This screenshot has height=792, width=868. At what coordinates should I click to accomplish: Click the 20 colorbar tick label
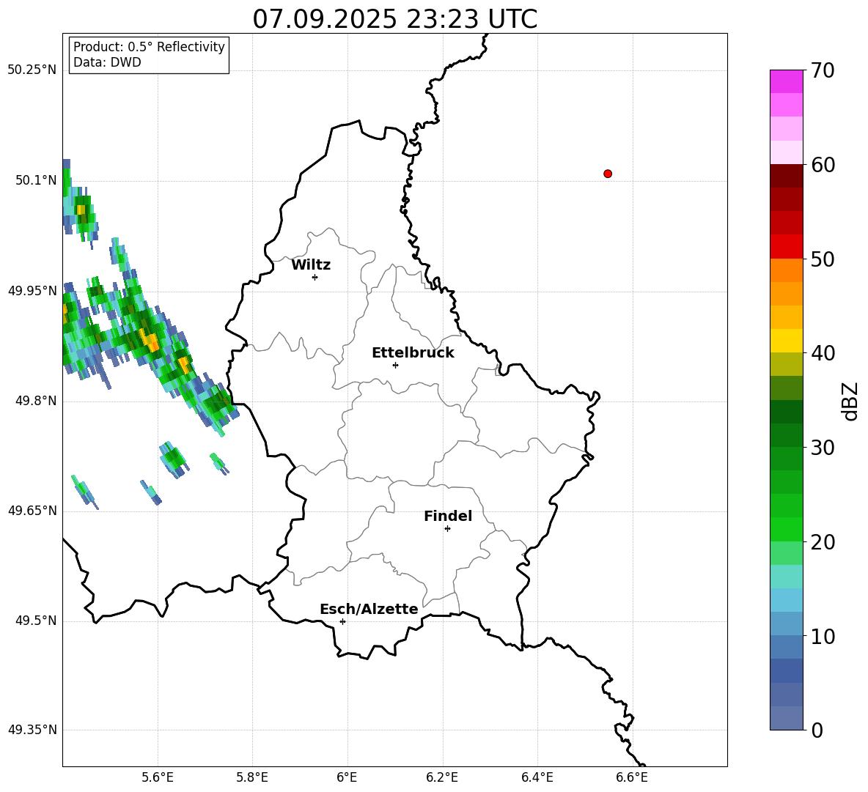pos(823,542)
